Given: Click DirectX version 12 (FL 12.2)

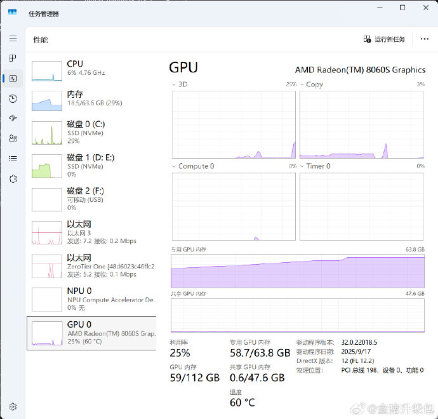Looking at the screenshot, I should [357, 361].
